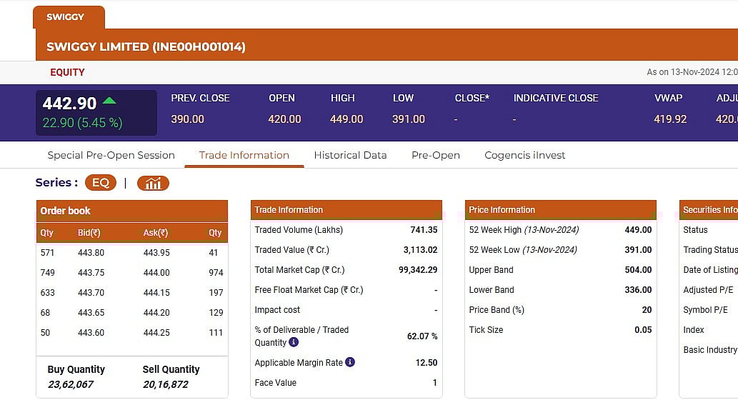Open the Historical Data tab
The image size is (738, 415).
click(x=350, y=155)
